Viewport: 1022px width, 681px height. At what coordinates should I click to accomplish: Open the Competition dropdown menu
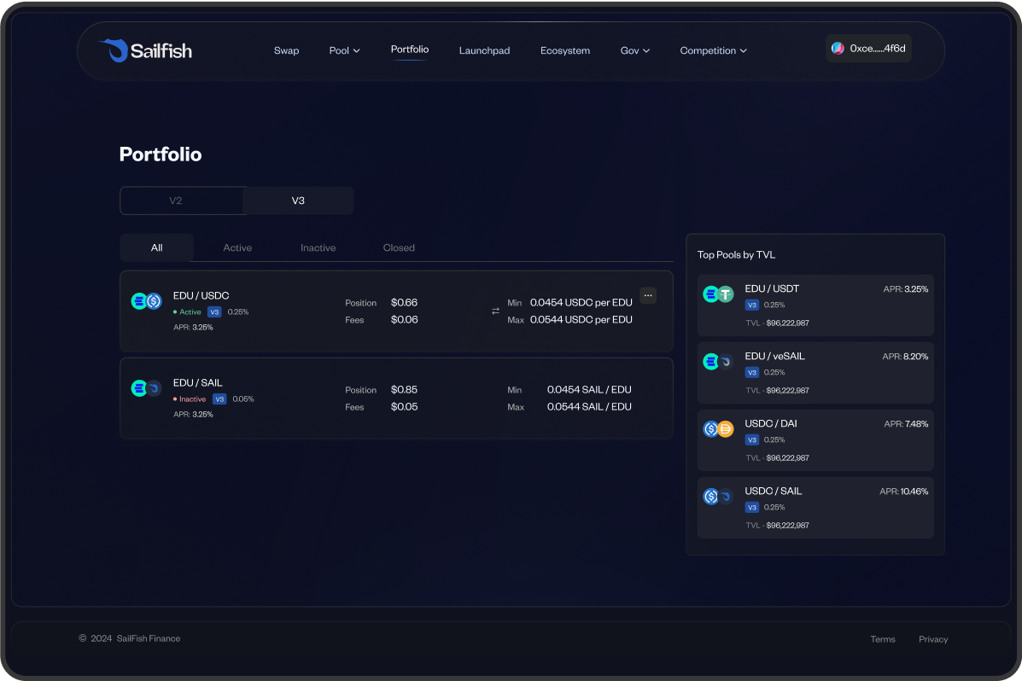point(713,51)
